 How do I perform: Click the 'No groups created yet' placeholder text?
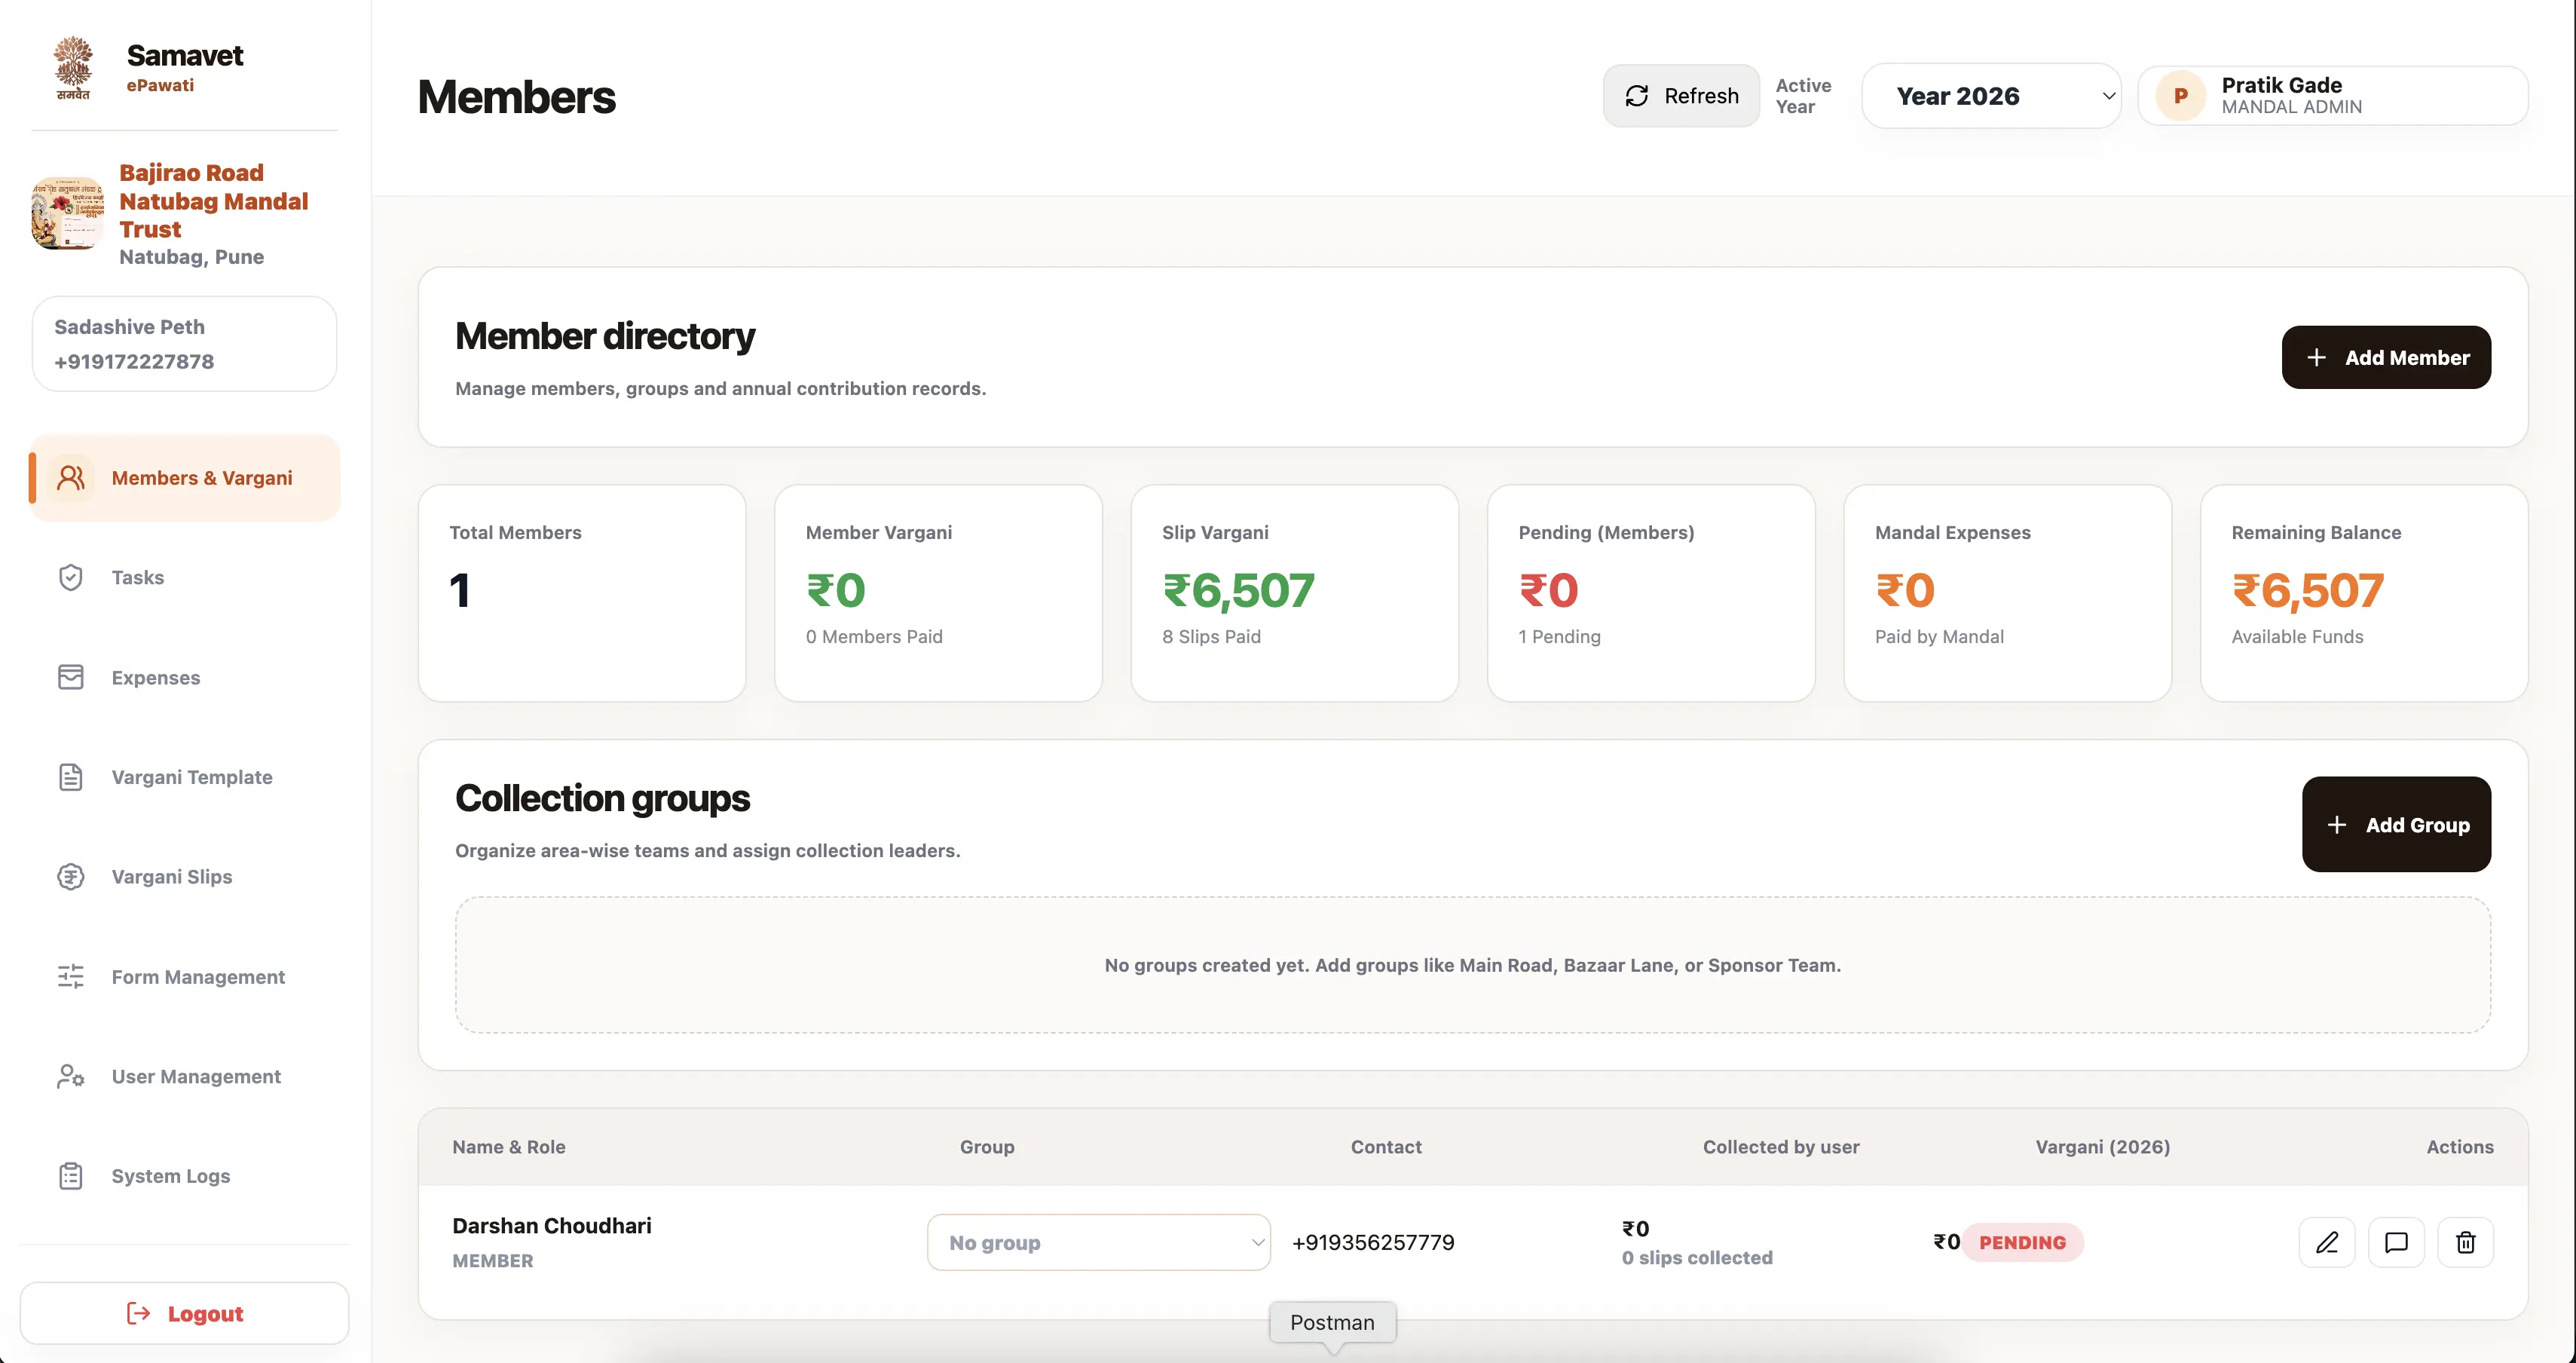coord(1472,965)
